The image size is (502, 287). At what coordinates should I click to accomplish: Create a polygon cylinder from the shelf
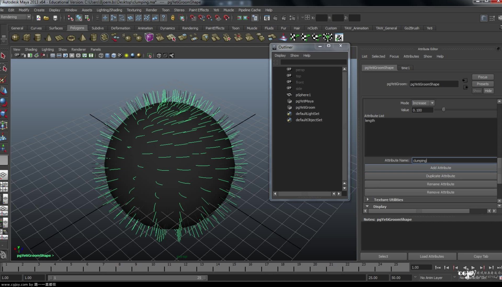[38, 38]
